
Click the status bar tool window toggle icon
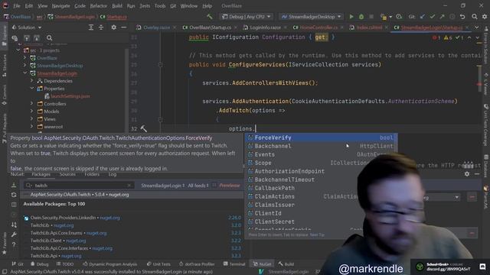5,272
